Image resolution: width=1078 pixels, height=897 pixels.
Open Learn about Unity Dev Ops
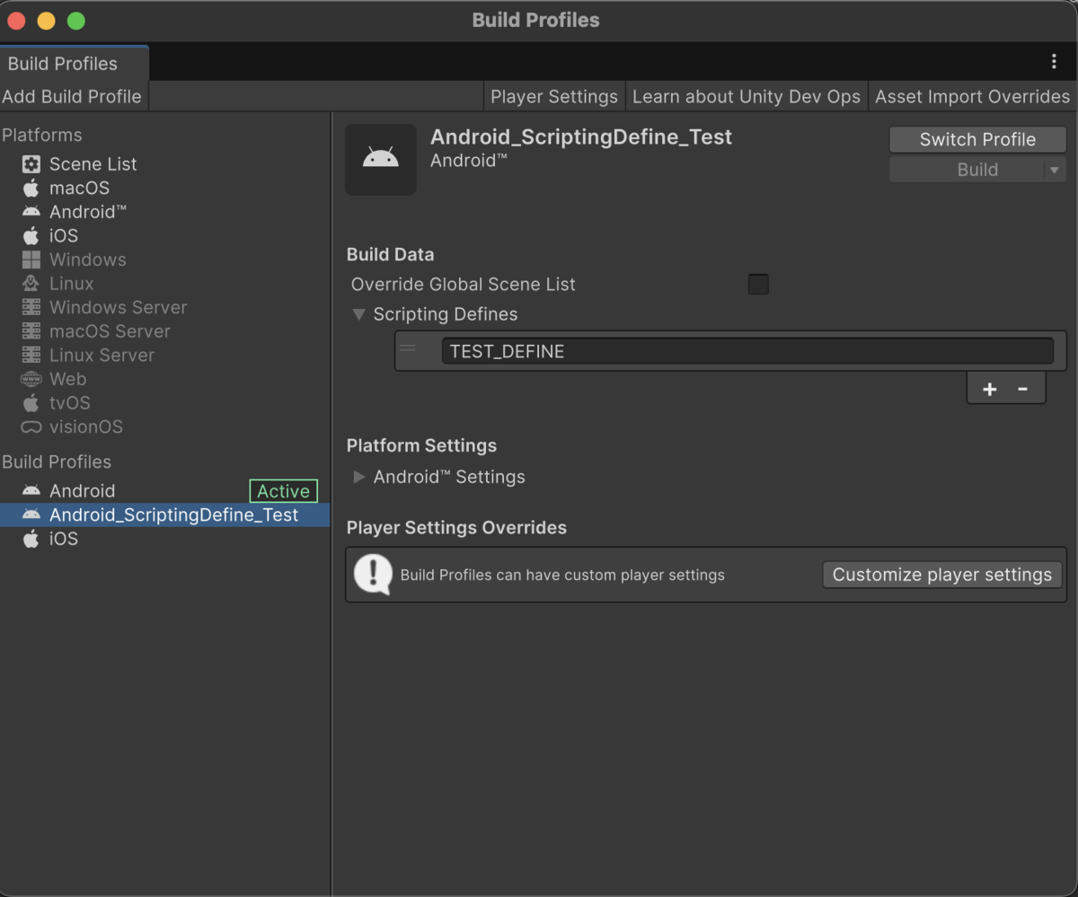747,96
